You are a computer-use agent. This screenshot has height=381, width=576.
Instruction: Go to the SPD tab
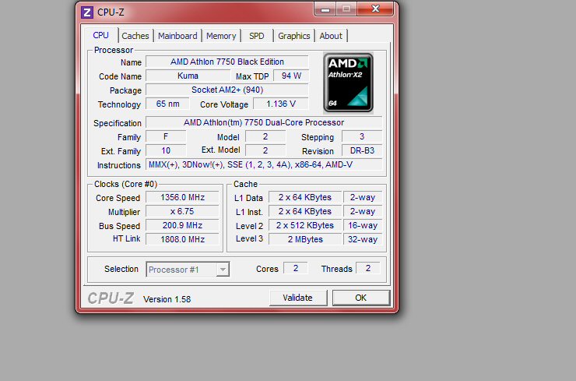(x=256, y=36)
